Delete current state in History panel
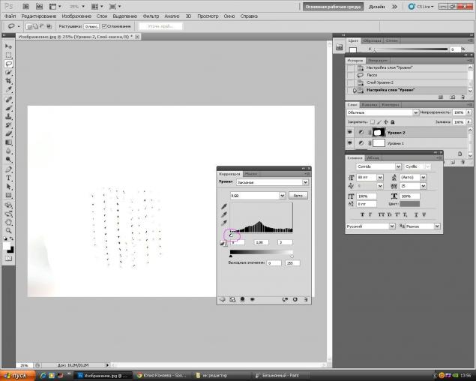The image size is (476, 381). coord(463,97)
